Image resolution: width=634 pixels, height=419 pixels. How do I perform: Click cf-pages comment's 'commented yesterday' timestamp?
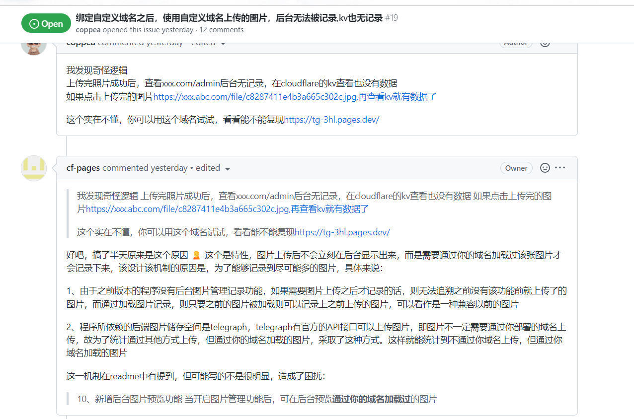tap(145, 168)
